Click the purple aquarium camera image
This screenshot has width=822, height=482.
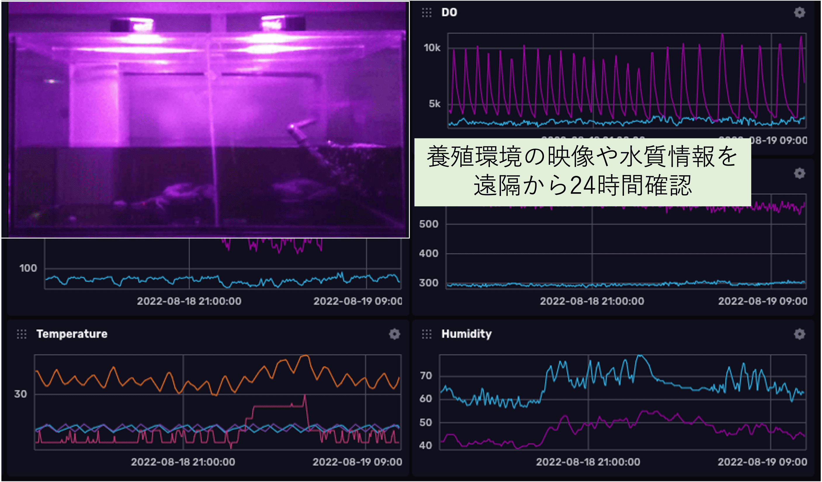click(x=205, y=119)
